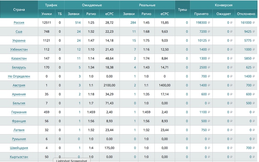Click the Украина country link
The width and height of the screenshot is (259, 162).
[19, 40]
